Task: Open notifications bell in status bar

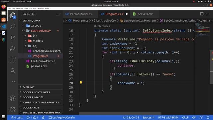Action: coord(208,117)
